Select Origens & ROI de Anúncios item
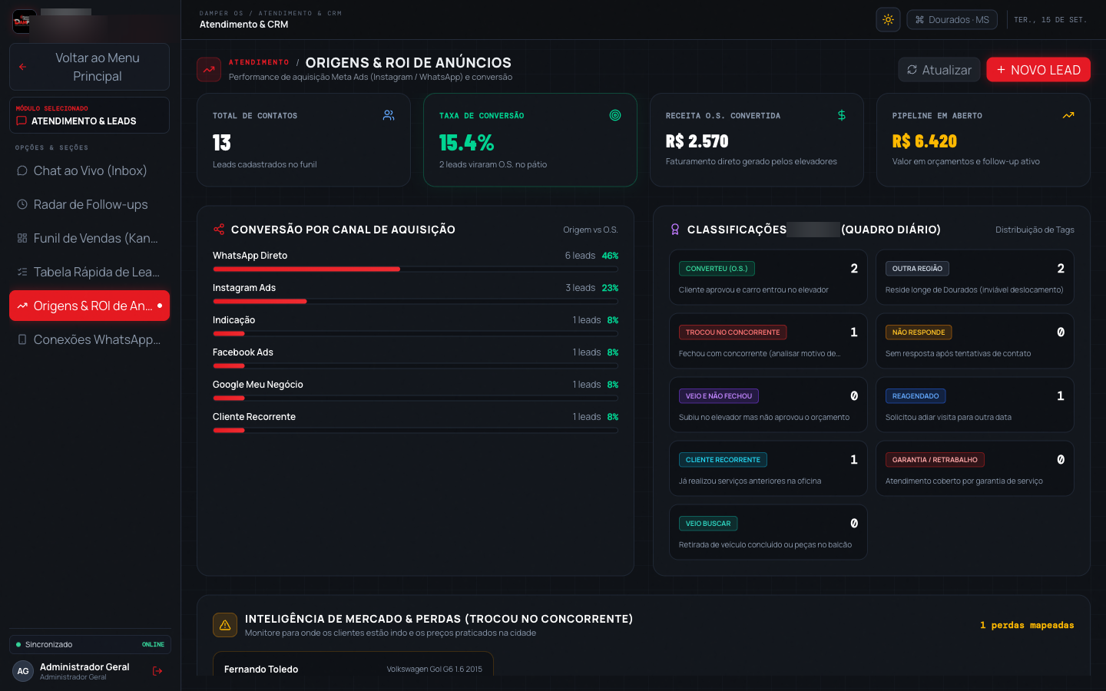Screen dimensions: 1106x691 (x=89, y=306)
